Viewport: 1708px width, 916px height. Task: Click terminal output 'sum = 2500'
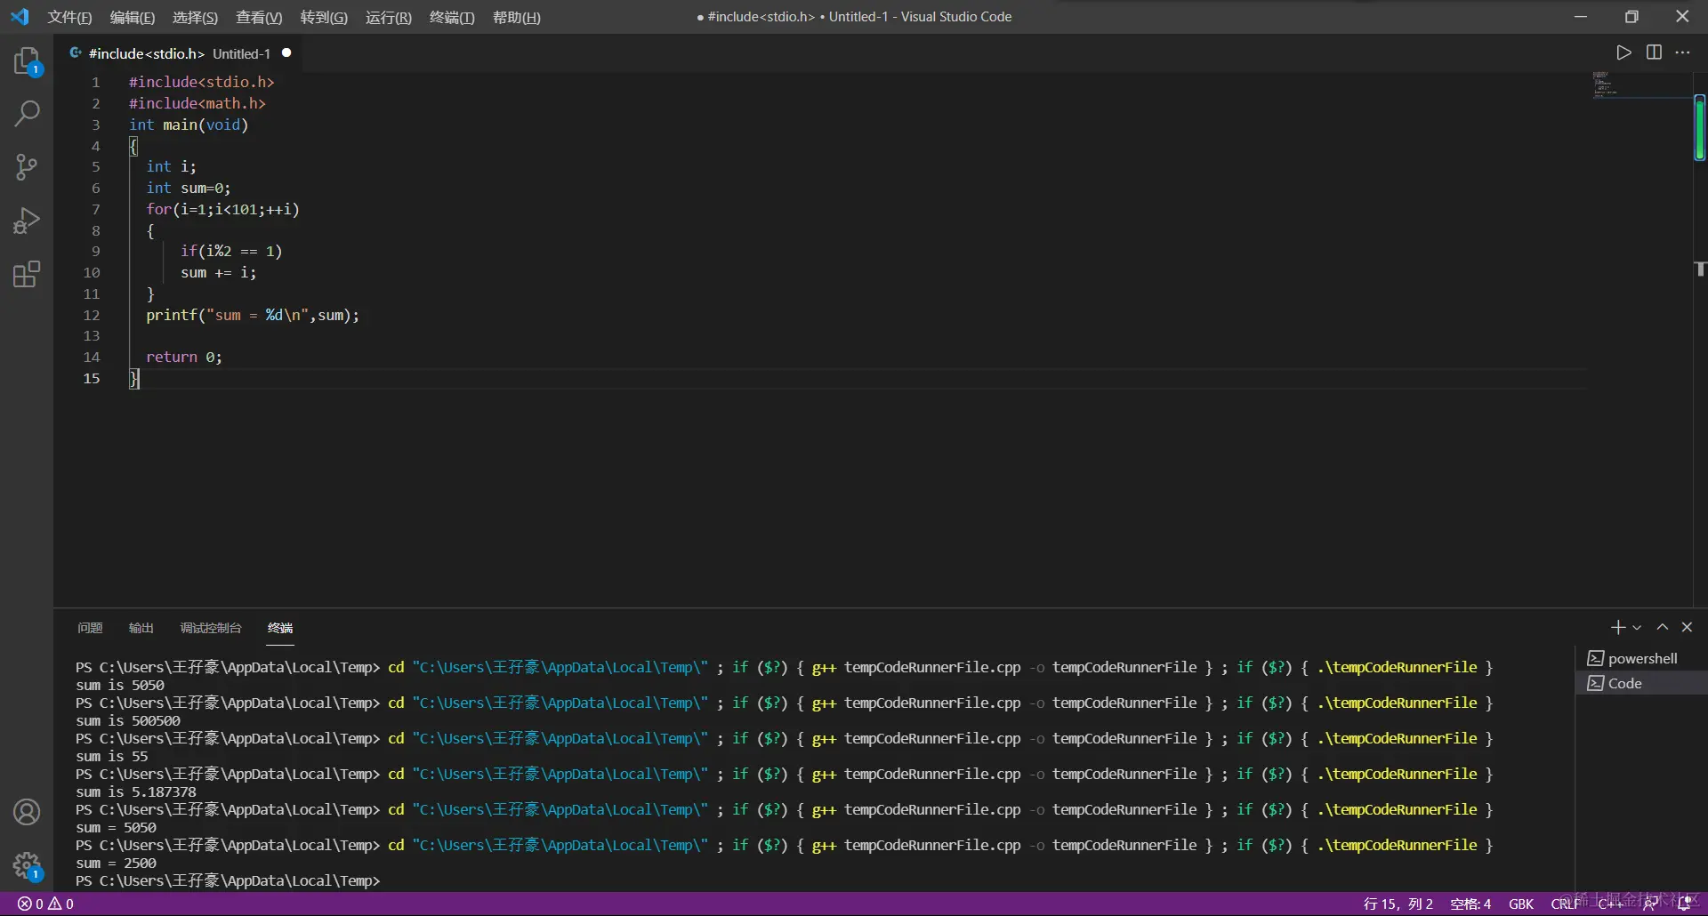(x=116, y=864)
